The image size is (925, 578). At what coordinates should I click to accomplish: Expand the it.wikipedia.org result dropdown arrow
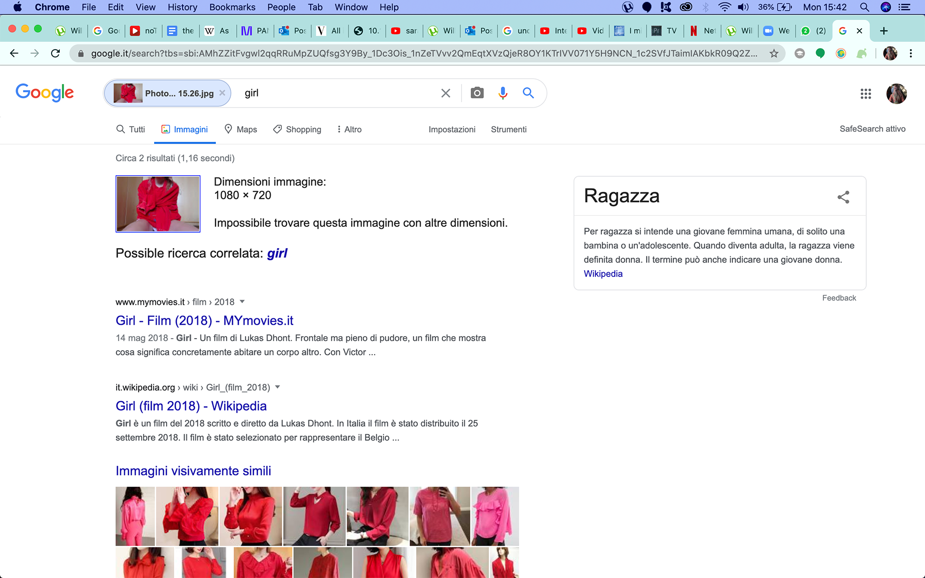pos(277,387)
